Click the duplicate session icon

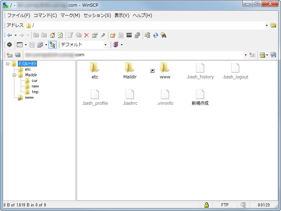18,55
